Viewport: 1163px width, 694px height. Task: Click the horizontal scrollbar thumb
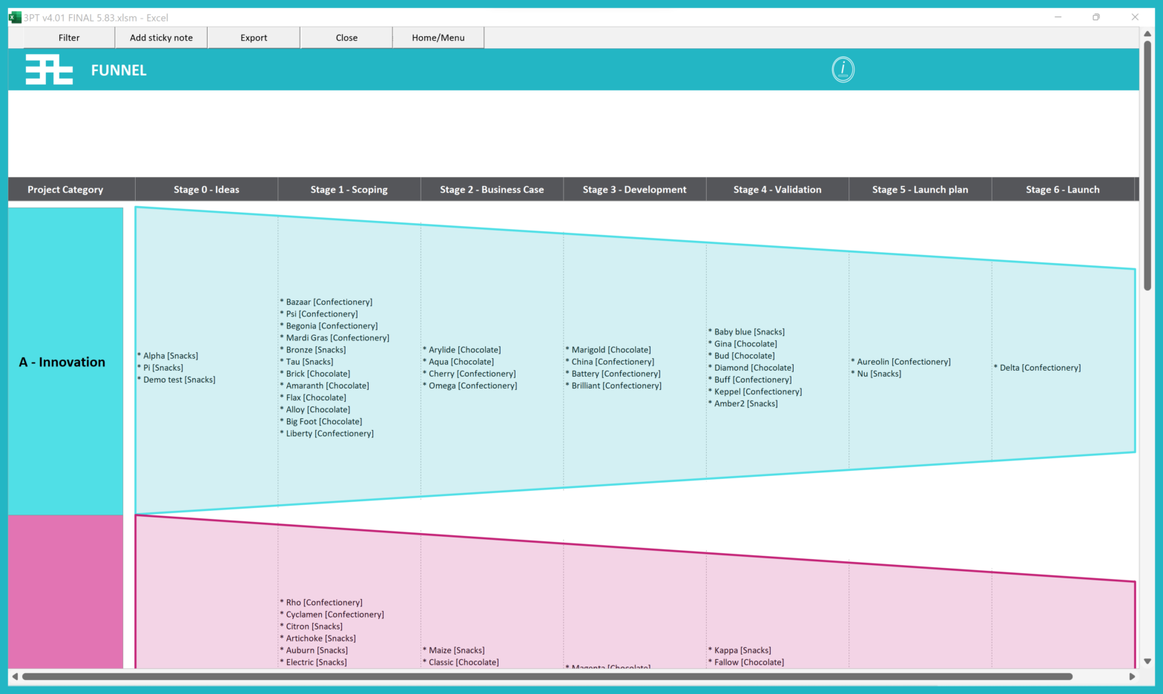(x=547, y=676)
